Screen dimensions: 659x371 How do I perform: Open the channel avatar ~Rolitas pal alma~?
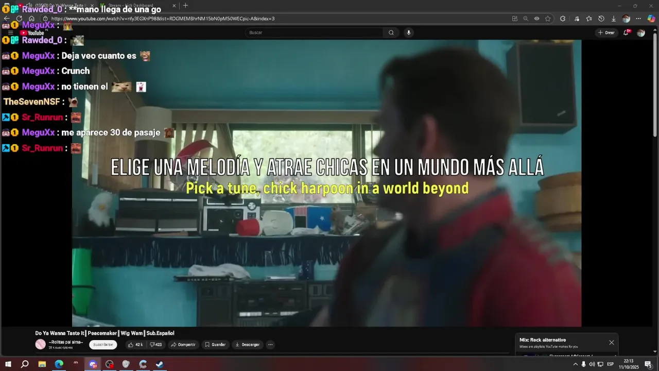point(41,345)
